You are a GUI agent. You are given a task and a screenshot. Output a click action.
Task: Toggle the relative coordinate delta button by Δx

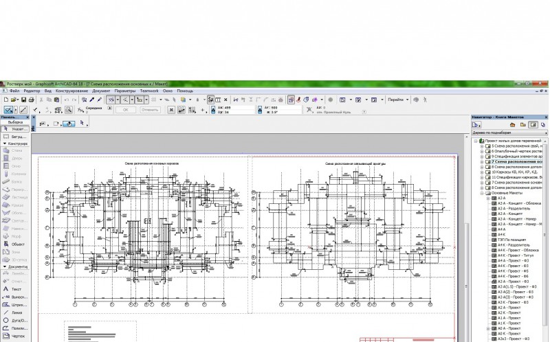click(x=213, y=110)
